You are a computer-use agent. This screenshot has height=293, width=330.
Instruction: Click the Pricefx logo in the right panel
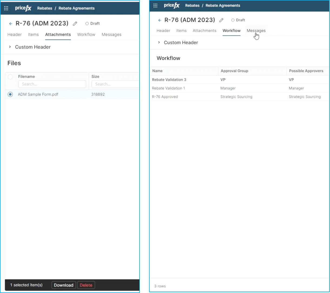click(171, 5)
